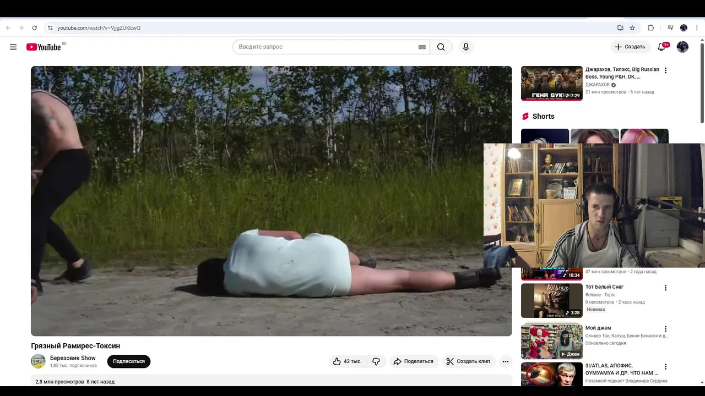Click the Новинка badge label

click(595, 310)
